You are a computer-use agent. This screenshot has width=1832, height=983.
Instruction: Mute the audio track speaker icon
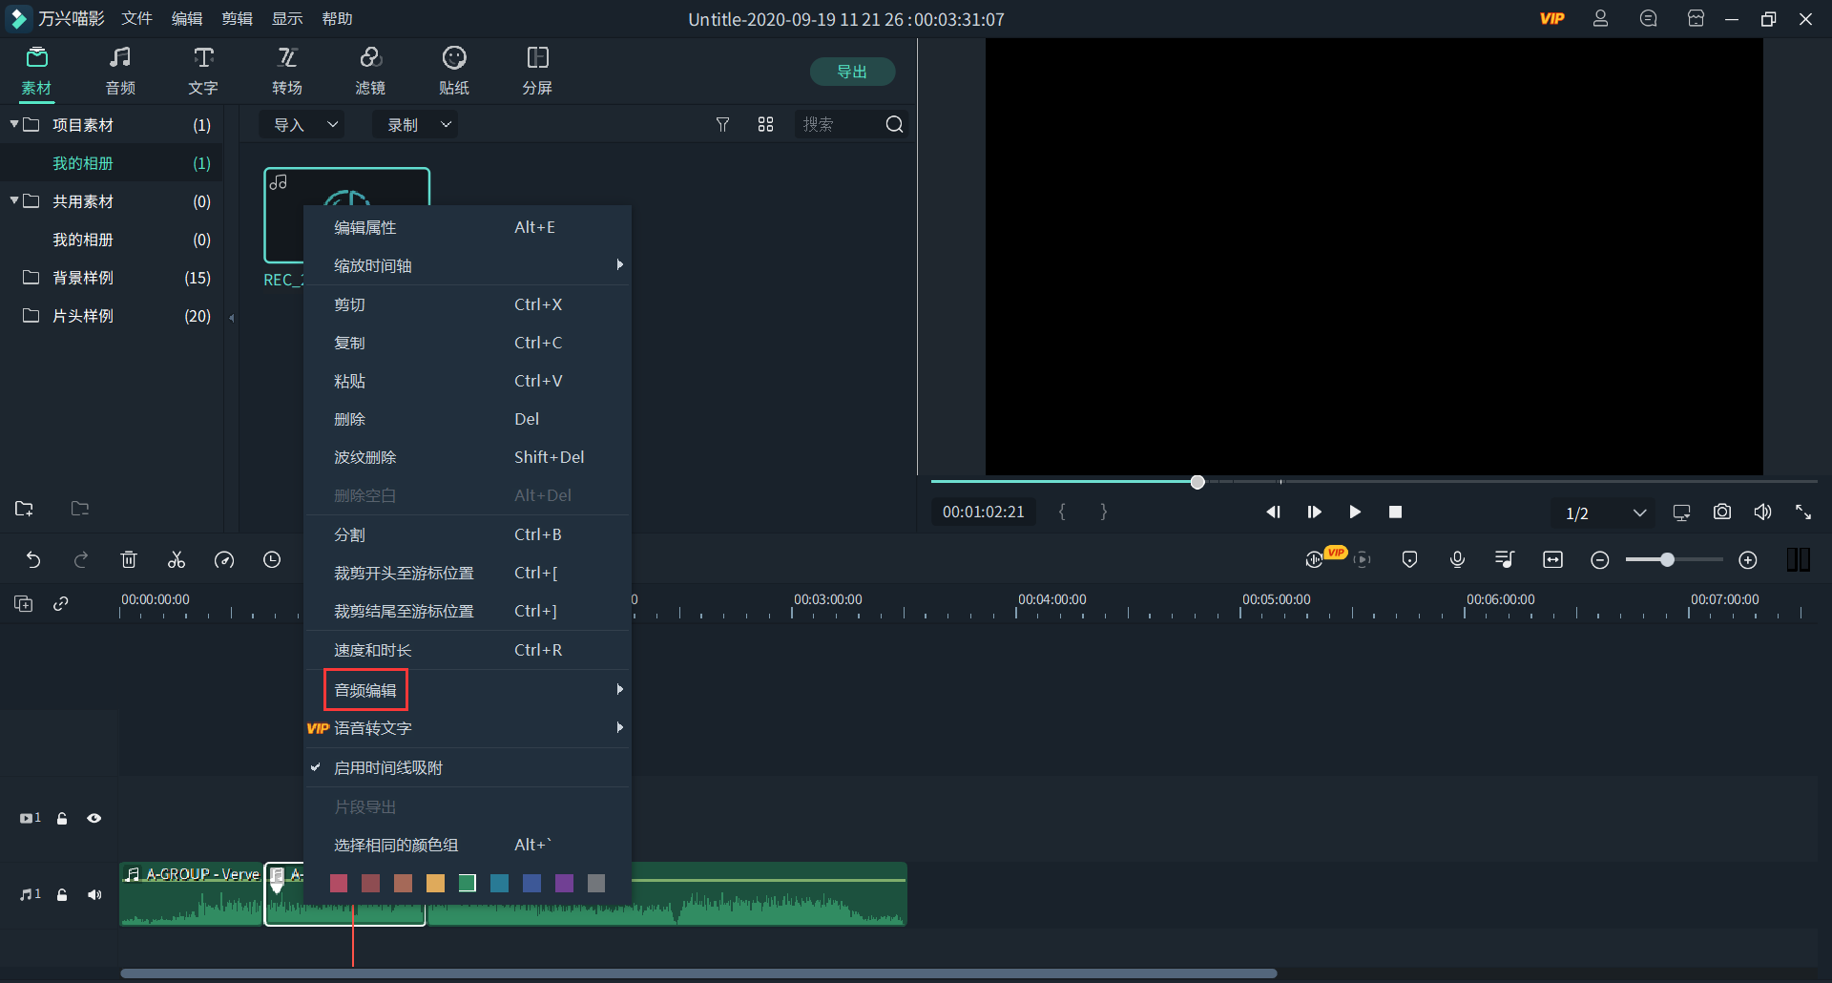coord(94,895)
